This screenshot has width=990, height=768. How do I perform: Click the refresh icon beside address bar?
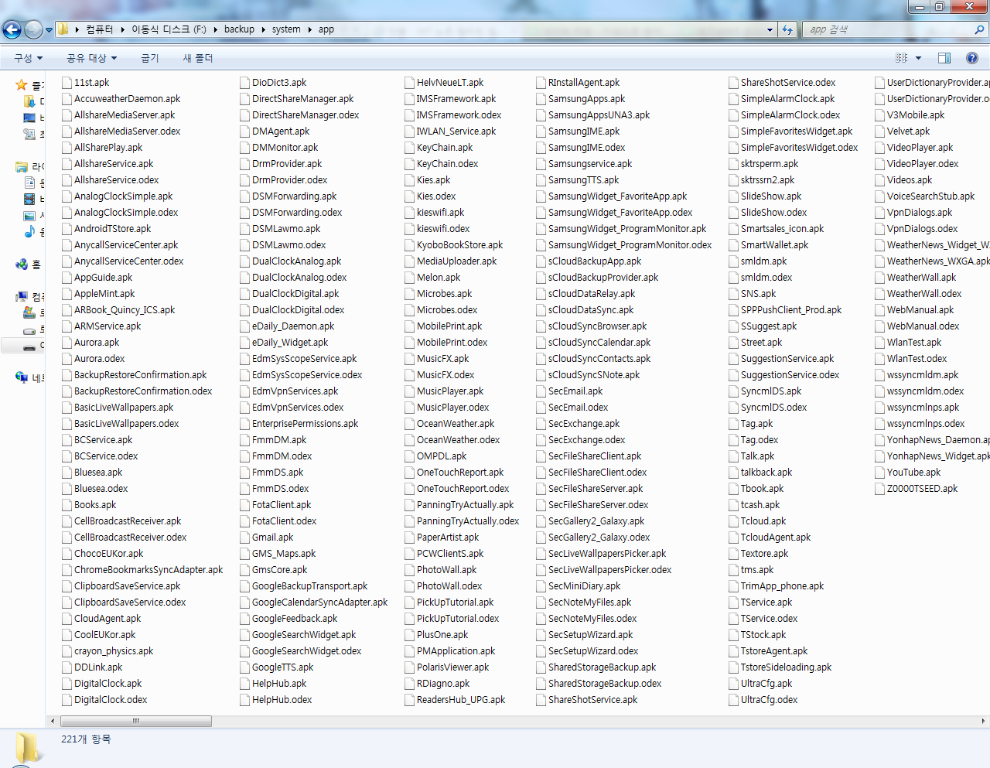tap(787, 29)
